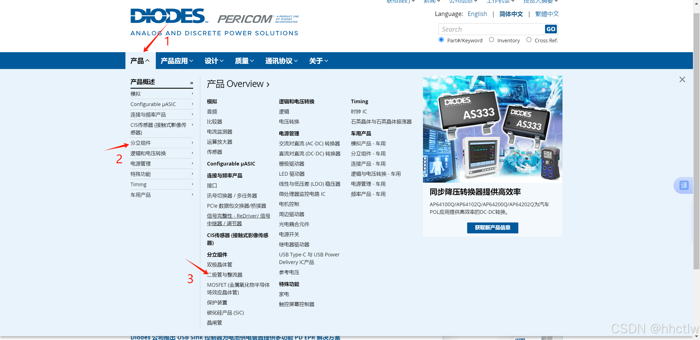Expand the 模拟 sidebar category
This screenshot has width=700, height=340.
click(x=162, y=94)
